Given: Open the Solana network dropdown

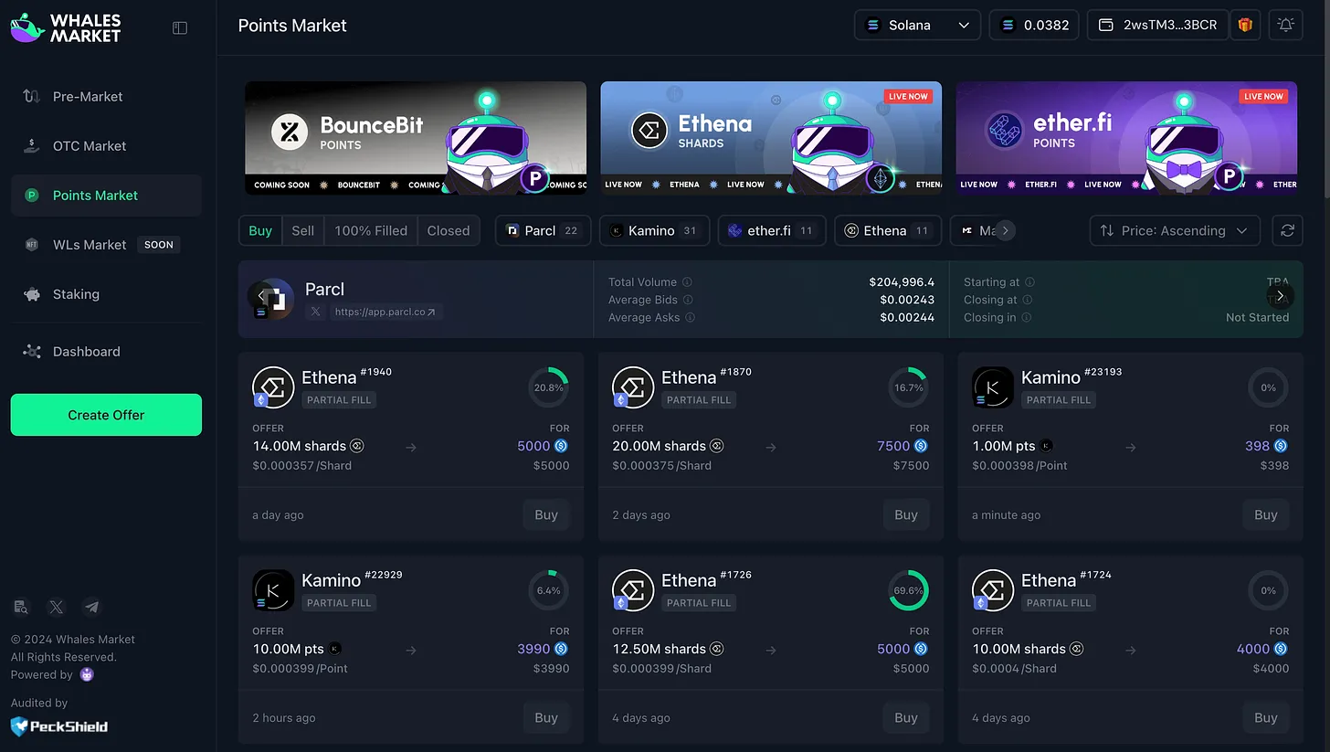Looking at the screenshot, I should click(x=917, y=25).
